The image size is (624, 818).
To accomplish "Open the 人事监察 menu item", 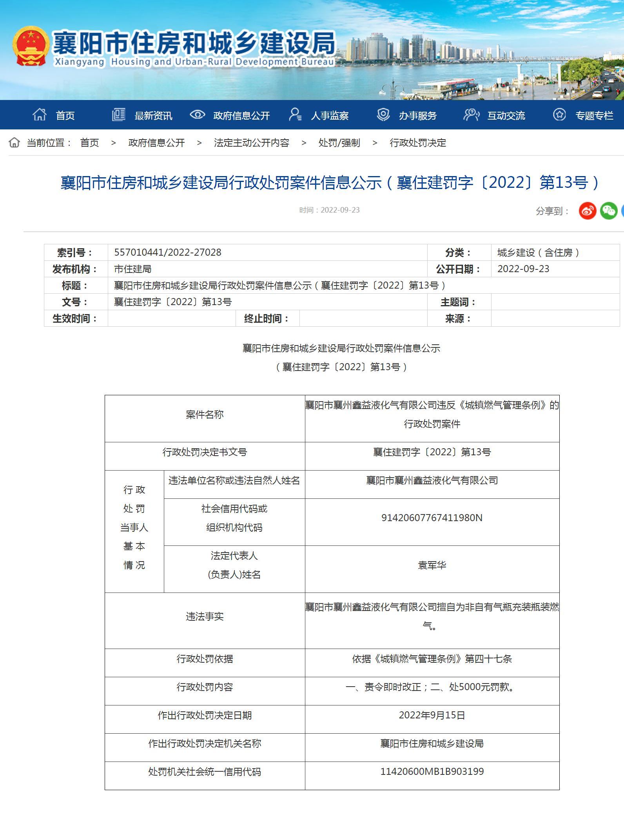I will 330,115.
